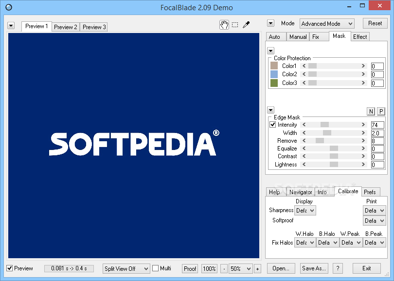
Task: Click the Color3 left arrow
Action: click(x=304, y=83)
